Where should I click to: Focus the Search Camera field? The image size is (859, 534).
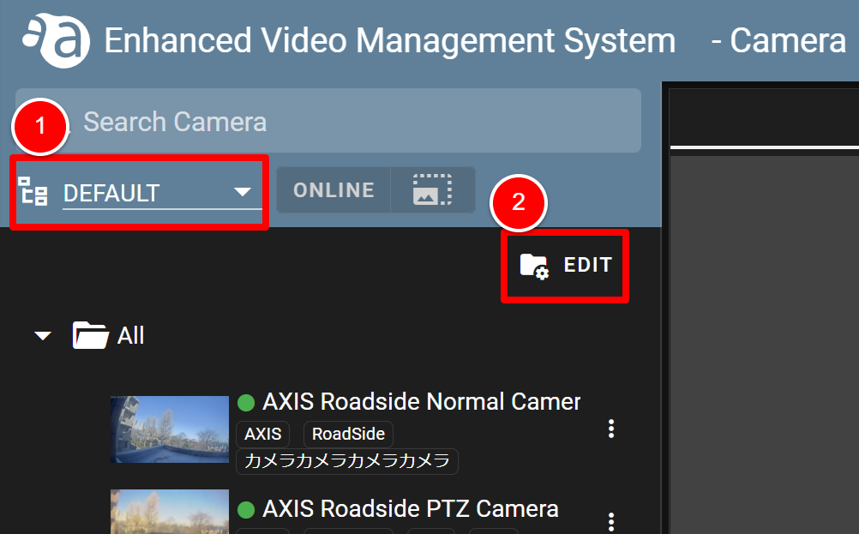click(x=328, y=121)
